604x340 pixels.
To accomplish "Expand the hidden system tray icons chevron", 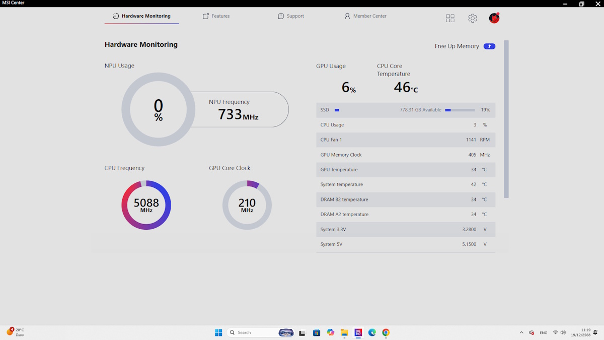I will [521, 332].
